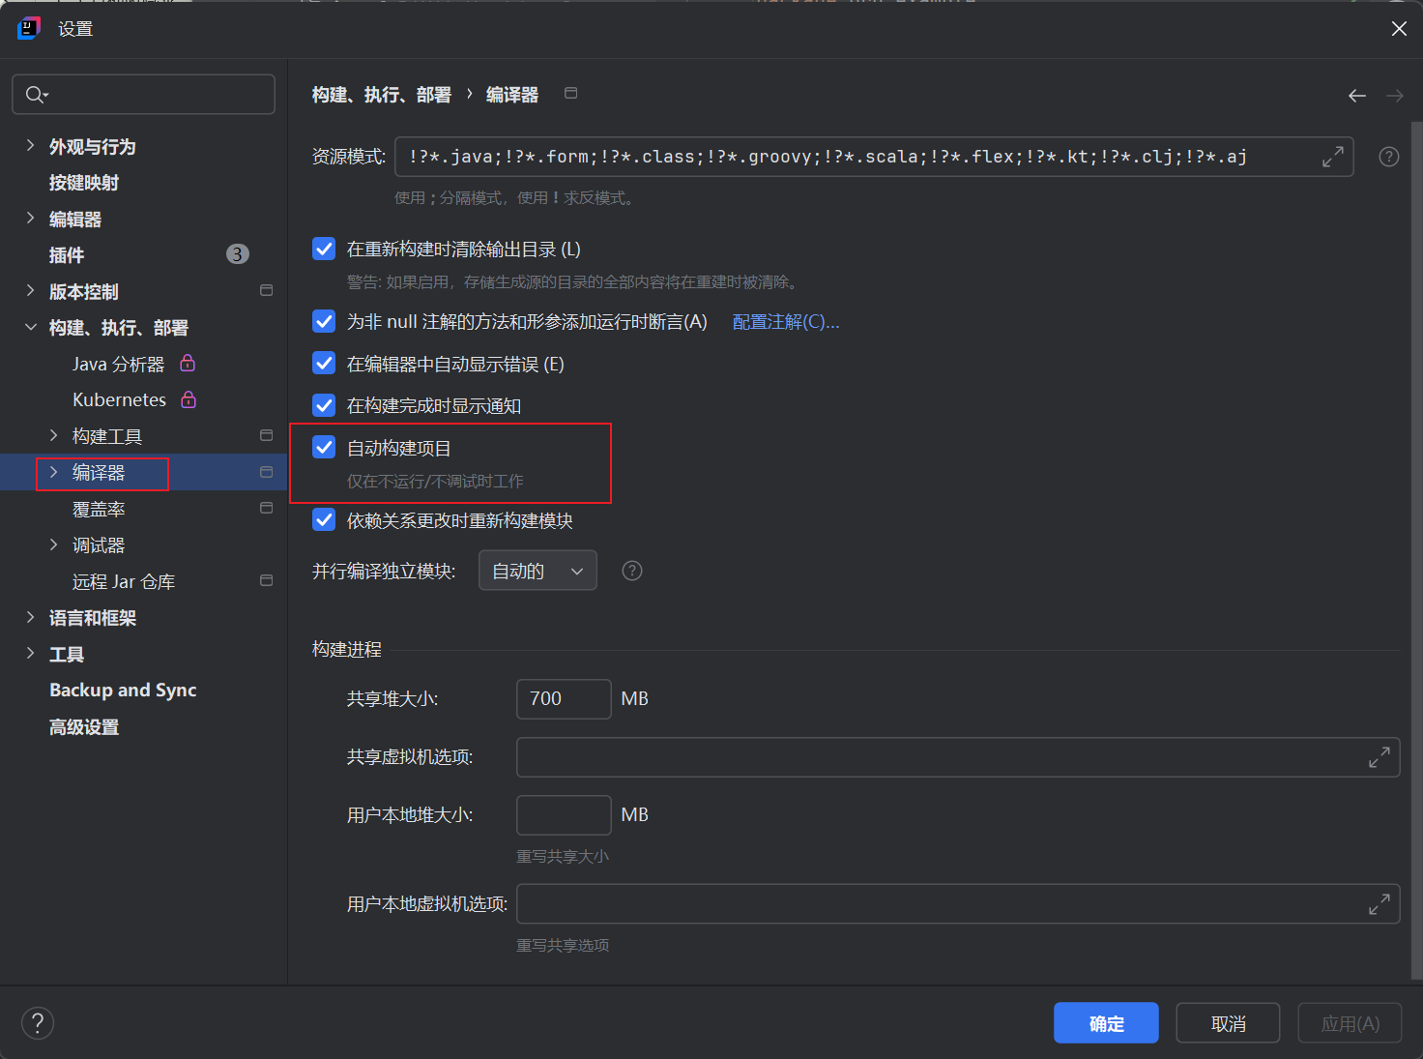Click project-scope icon on 编译器 row
1423x1059 pixels.
point(267,472)
